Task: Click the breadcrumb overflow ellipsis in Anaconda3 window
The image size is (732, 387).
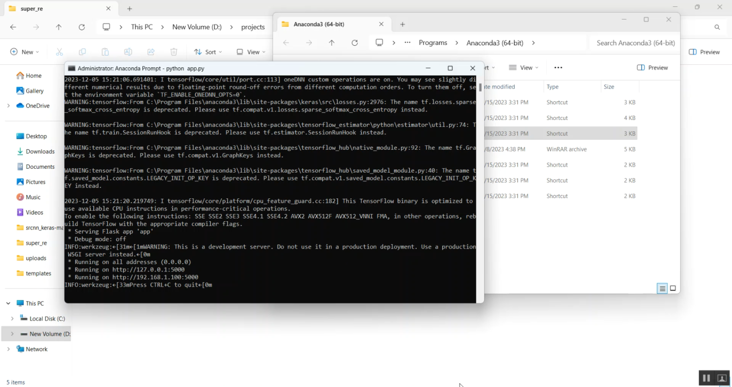Action: [x=407, y=43]
